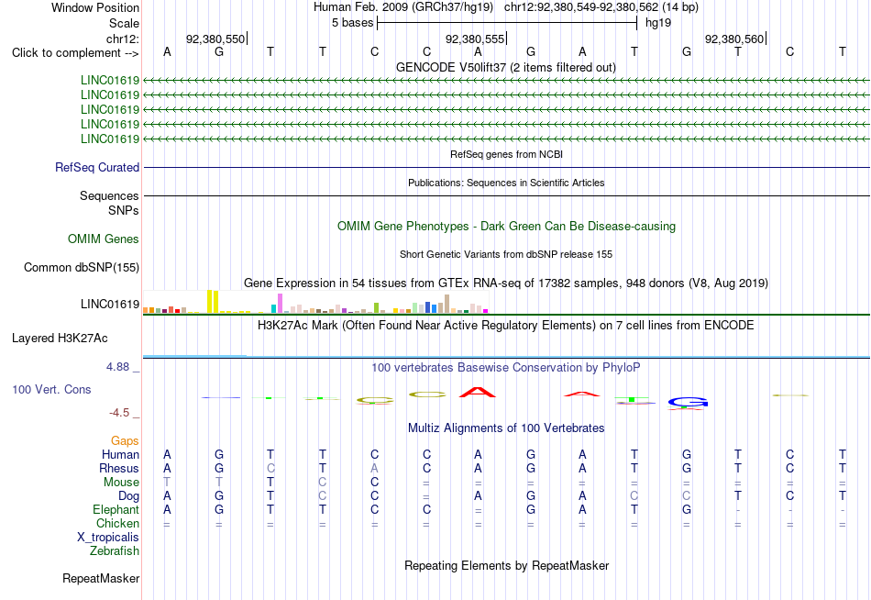Select the Human alignment row label

120,455
